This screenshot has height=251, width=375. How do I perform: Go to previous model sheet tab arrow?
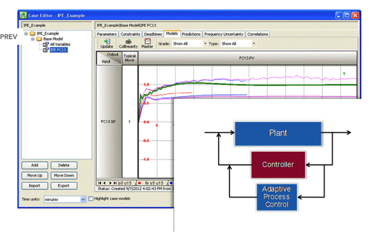click(104, 183)
